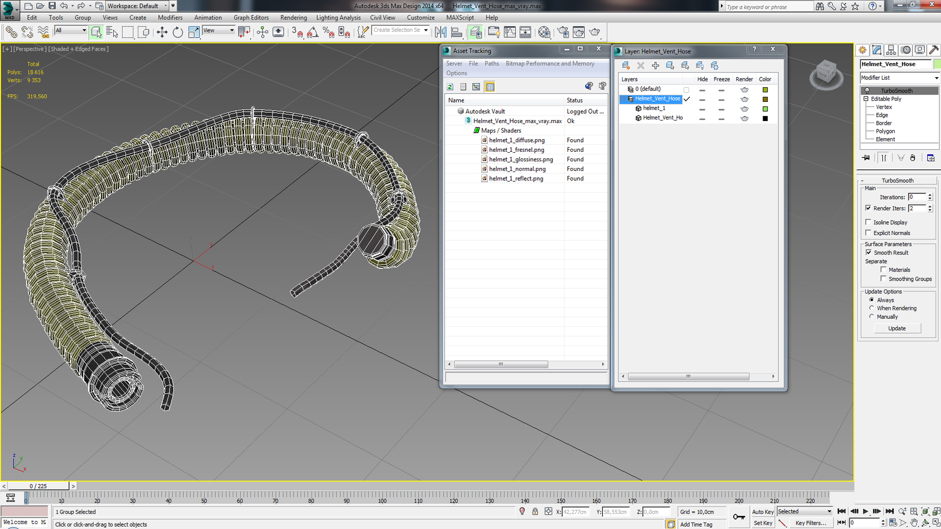Enable the Isoline Display checkbox
The image size is (941, 529).
tap(868, 222)
